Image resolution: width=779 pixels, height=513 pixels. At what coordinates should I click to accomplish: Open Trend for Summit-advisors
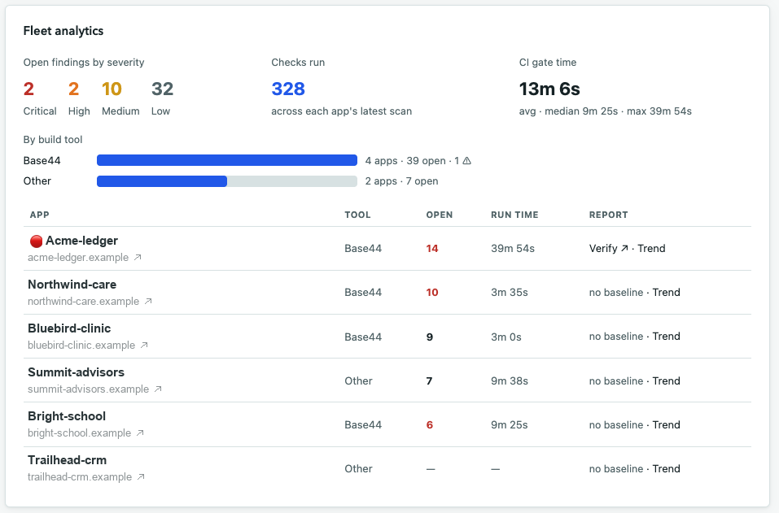(666, 381)
